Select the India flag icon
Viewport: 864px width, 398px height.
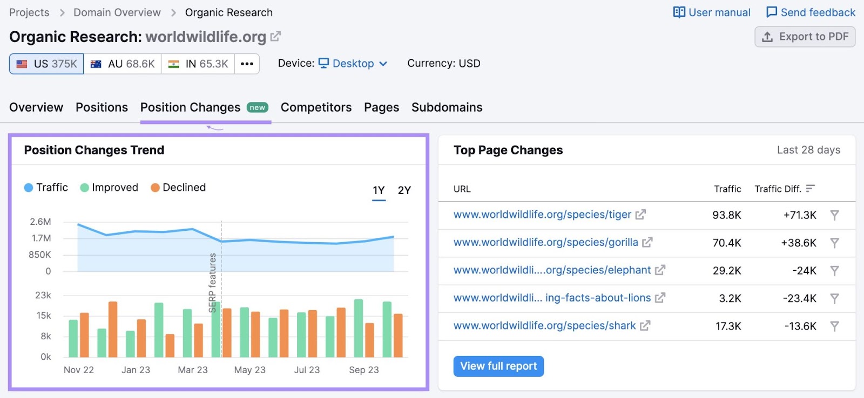(x=173, y=64)
